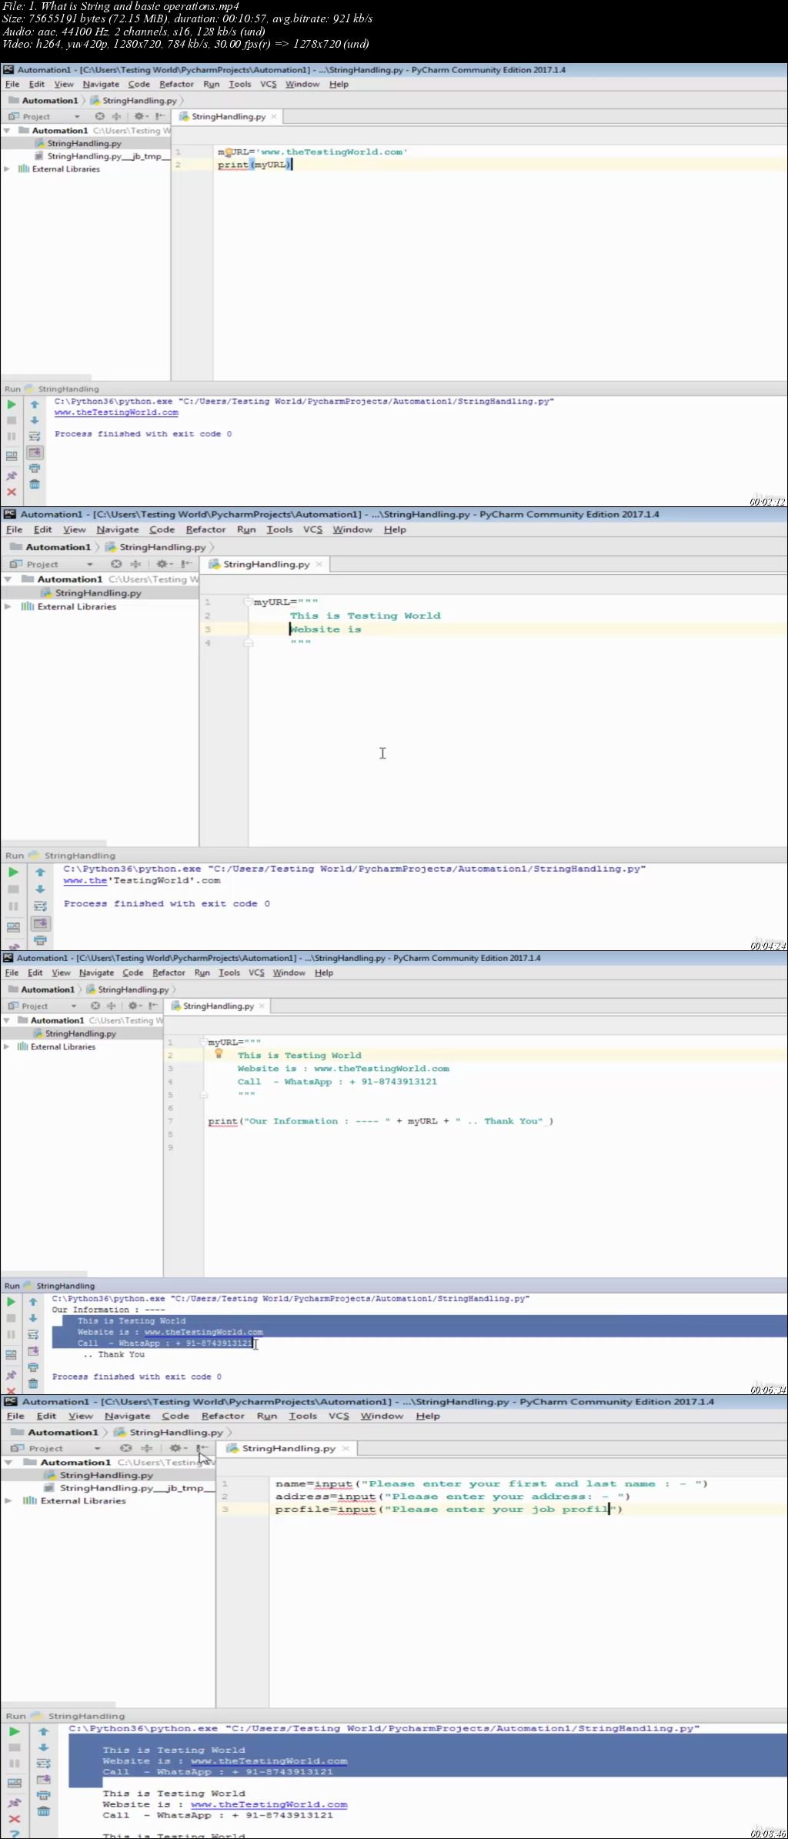This screenshot has width=788, height=1839.
Task: Toggle scroll-to-end in 00:04:24 frame's Run panel
Action: pos(40,923)
